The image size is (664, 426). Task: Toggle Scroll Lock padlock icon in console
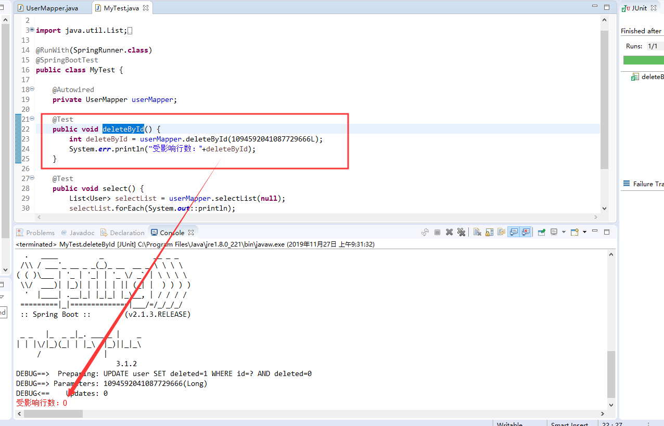(489, 233)
